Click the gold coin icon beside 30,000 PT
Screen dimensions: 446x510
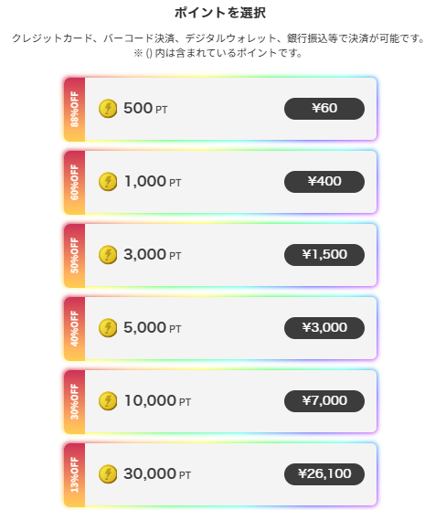pos(108,474)
